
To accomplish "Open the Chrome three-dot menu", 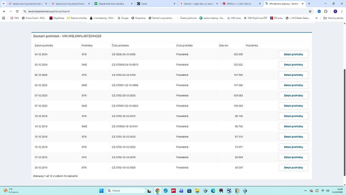I will (342, 11).
